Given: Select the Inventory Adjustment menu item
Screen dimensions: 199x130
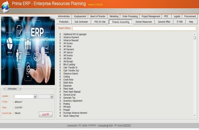Looking at the screenshot, I should 73,101.
